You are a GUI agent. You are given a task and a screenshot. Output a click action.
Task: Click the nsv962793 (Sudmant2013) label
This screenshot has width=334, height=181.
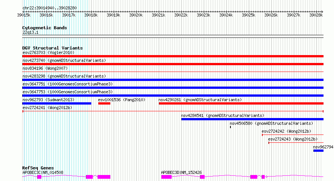coord(48,100)
